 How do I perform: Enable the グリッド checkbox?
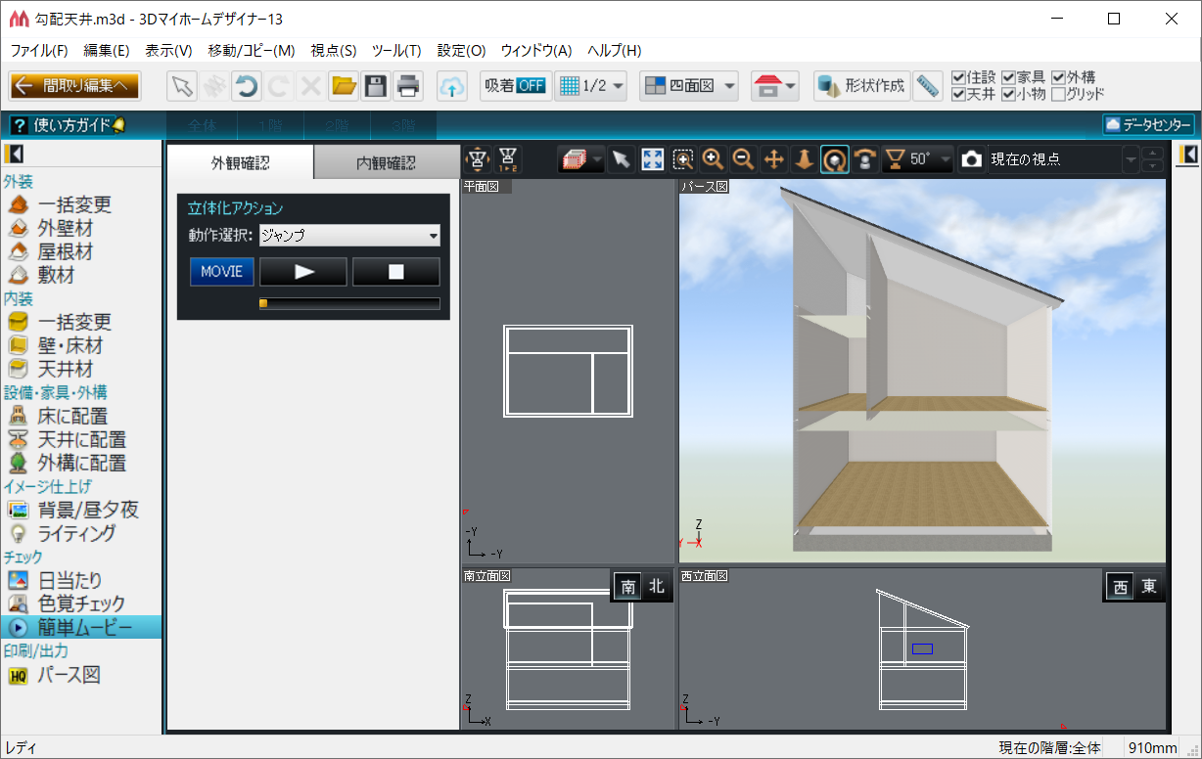[x=1058, y=95]
